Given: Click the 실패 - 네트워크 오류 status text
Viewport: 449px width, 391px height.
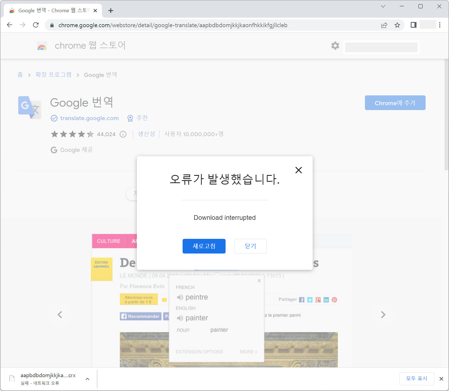Looking at the screenshot, I should point(40,383).
